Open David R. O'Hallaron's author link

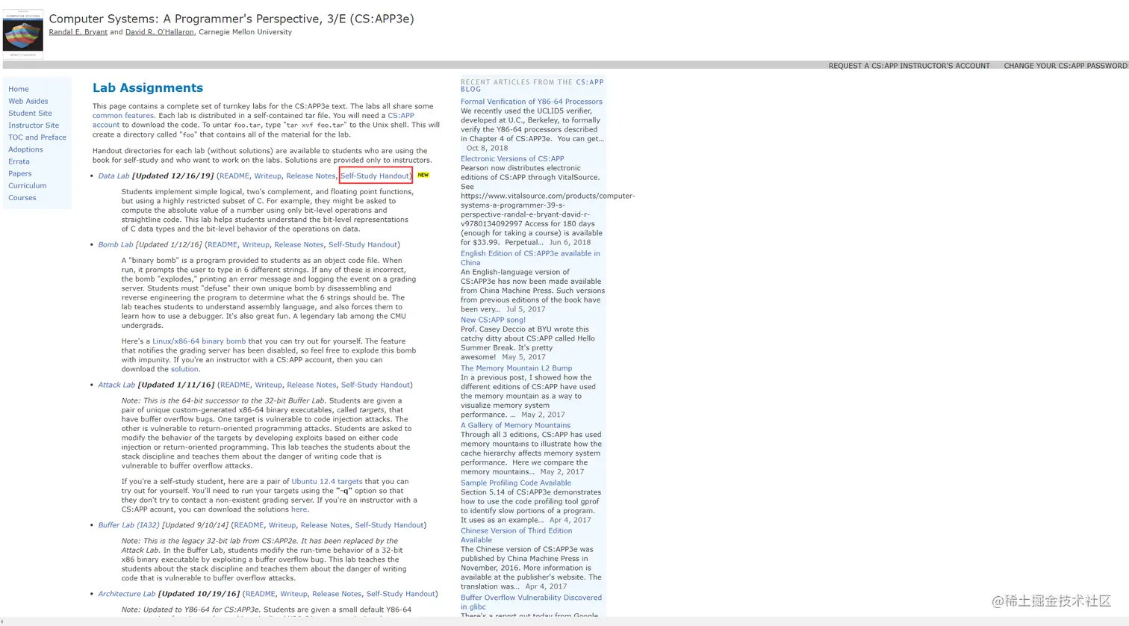coord(159,32)
